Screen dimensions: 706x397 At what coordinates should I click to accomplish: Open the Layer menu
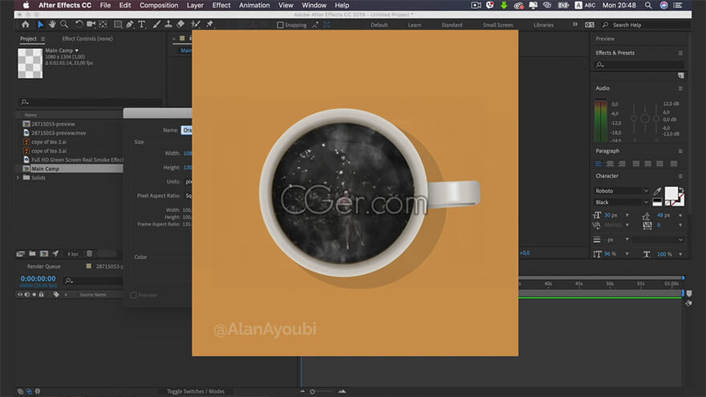[195, 6]
